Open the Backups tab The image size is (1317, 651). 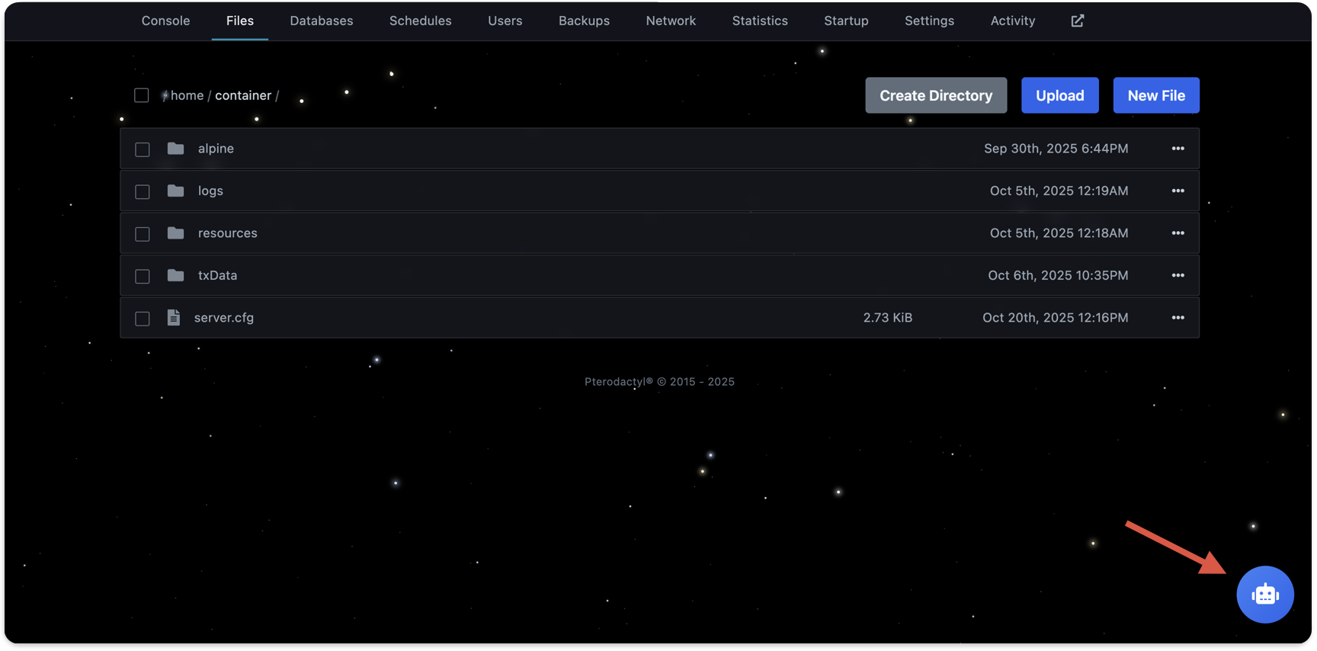tap(584, 21)
